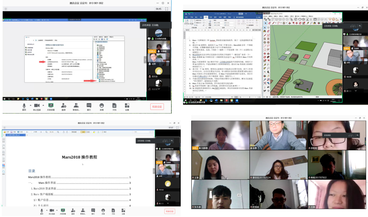Open 设置 in the 06:45 meeting window
368x217 pixels.
(127, 107)
